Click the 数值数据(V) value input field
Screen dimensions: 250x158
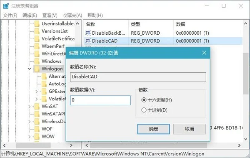click(100, 100)
